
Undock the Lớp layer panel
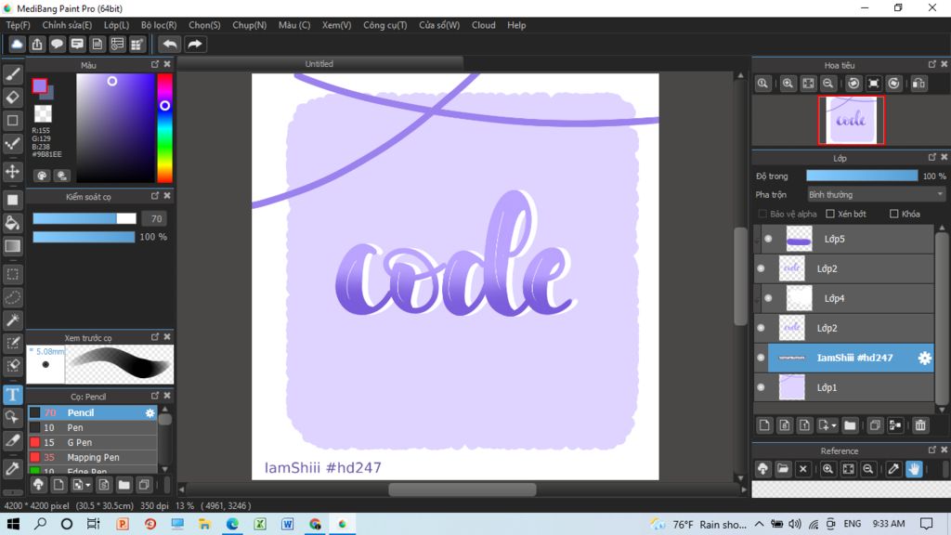pos(932,157)
